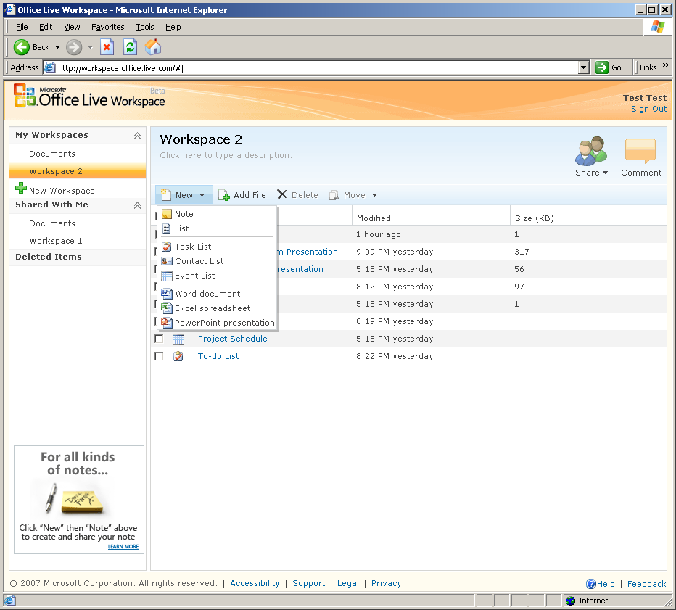
Task: Click the clipboard icon beside To-do List
Action: [x=178, y=357]
